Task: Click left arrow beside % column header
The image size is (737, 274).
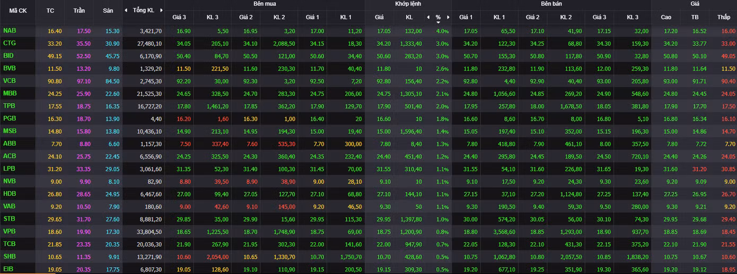Action: tap(428, 17)
